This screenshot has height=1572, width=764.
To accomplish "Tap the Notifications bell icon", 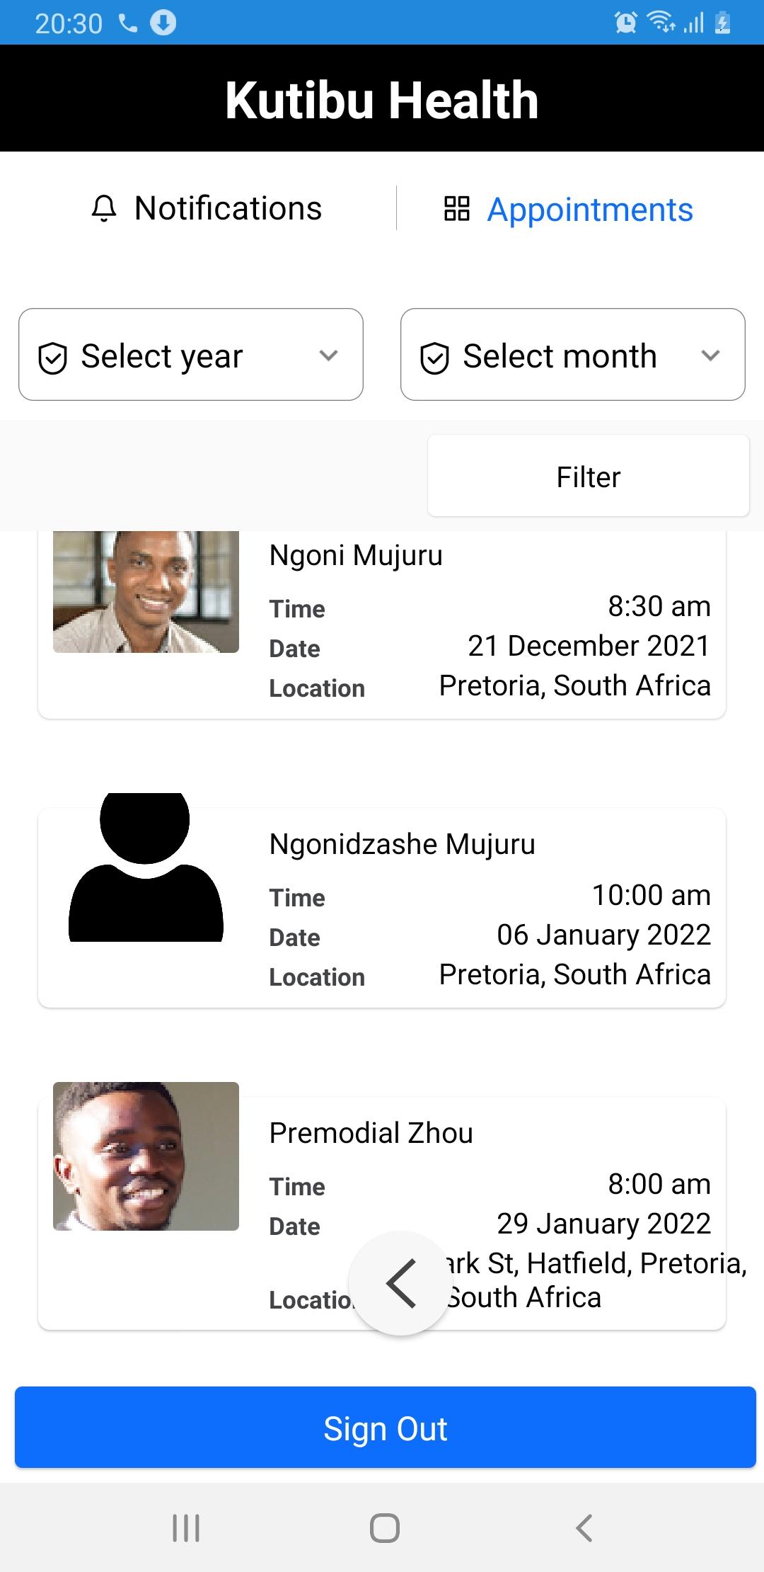I will coord(104,209).
